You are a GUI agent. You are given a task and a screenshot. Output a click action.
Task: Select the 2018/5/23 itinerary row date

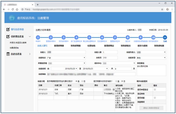46,93
